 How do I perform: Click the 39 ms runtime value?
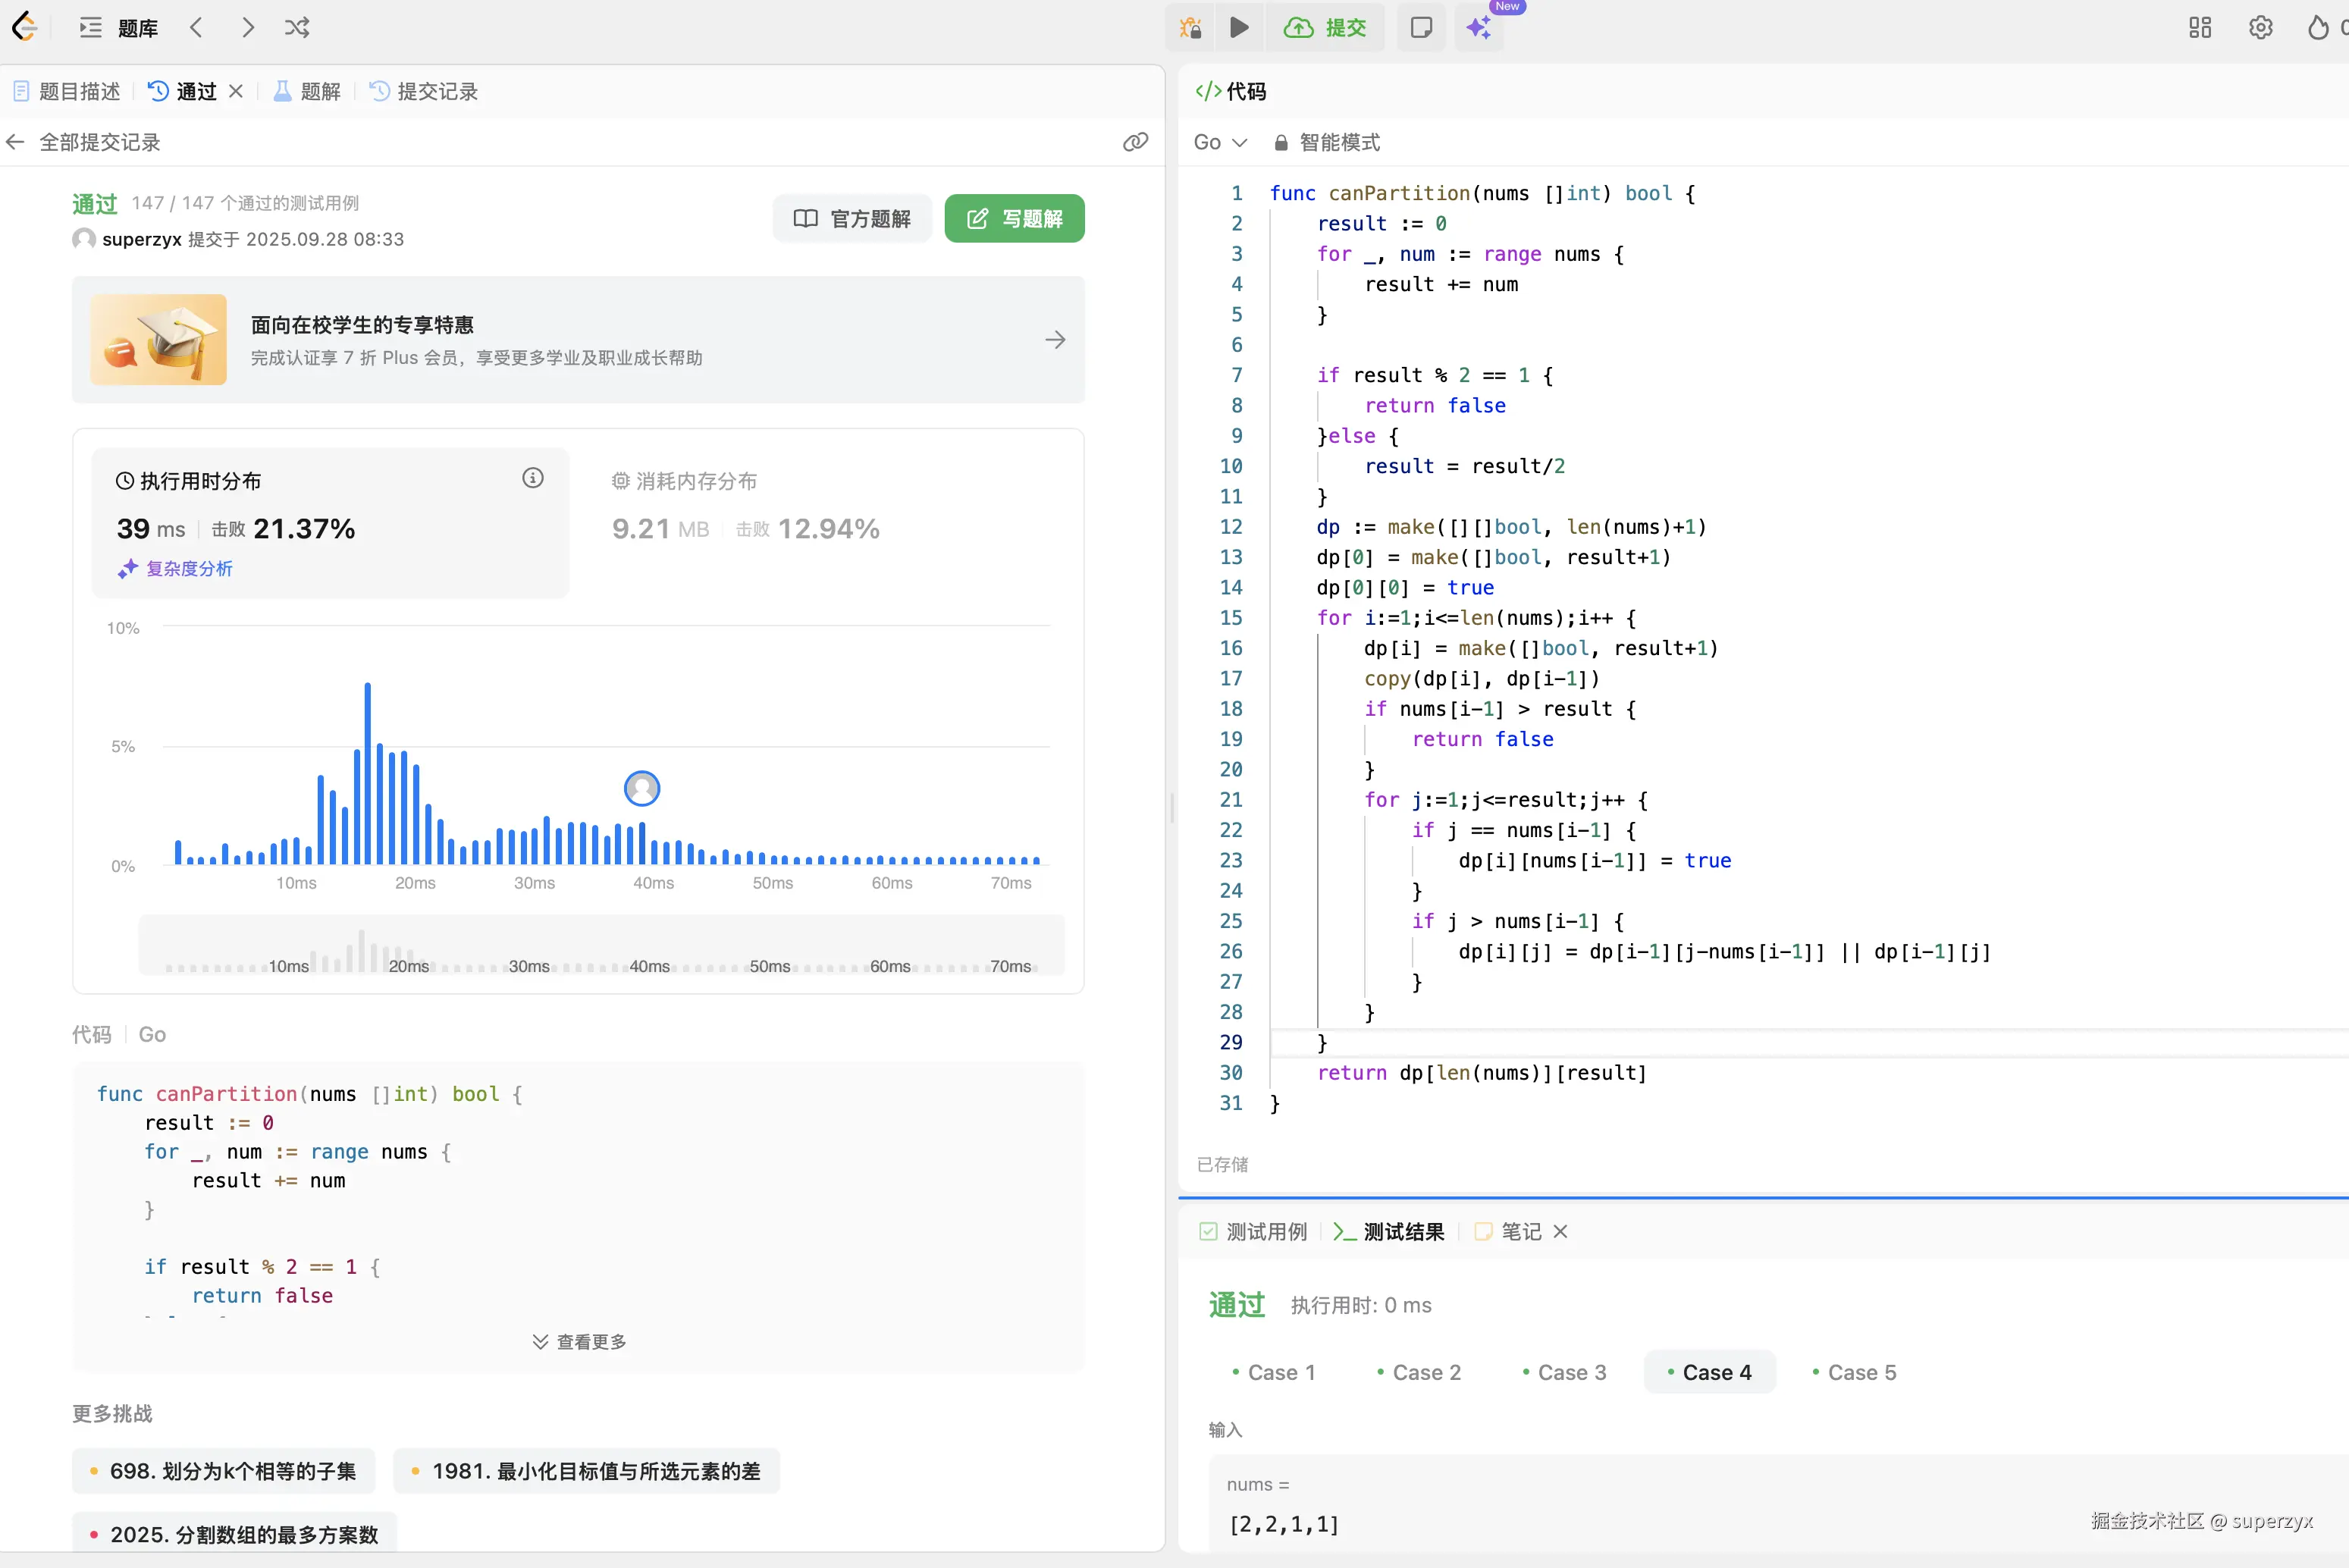coord(151,529)
